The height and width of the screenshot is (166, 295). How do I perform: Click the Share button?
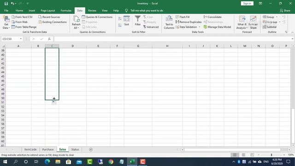pos(285,11)
